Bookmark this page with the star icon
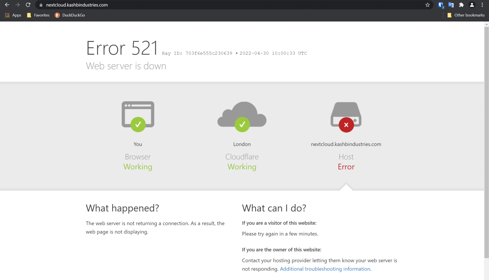Image resolution: width=489 pixels, height=280 pixels. 427,5
